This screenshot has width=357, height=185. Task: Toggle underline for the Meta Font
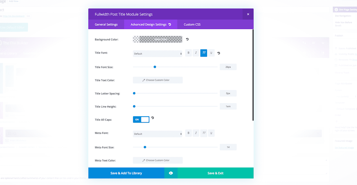(x=211, y=133)
